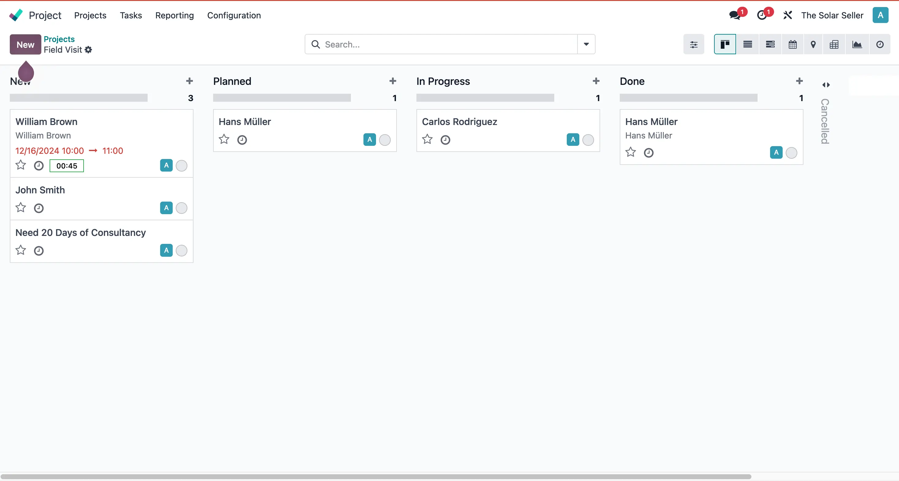Schedule activity on John Smith card
Image resolution: width=899 pixels, height=481 pixels.
39,208
